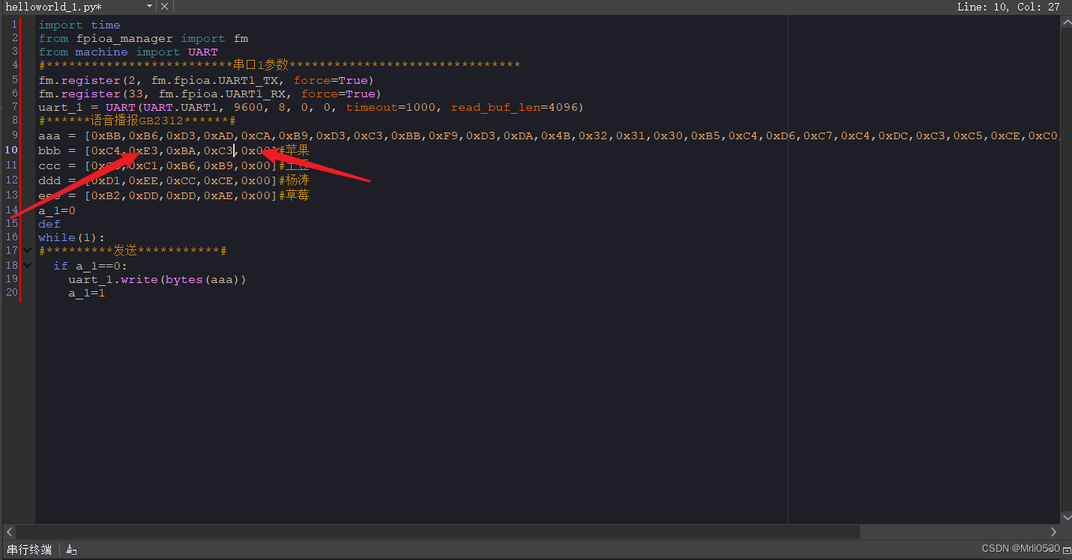Click variable 'bbb' on line 10
This screenshot has width=1072, height=560.
49,150
